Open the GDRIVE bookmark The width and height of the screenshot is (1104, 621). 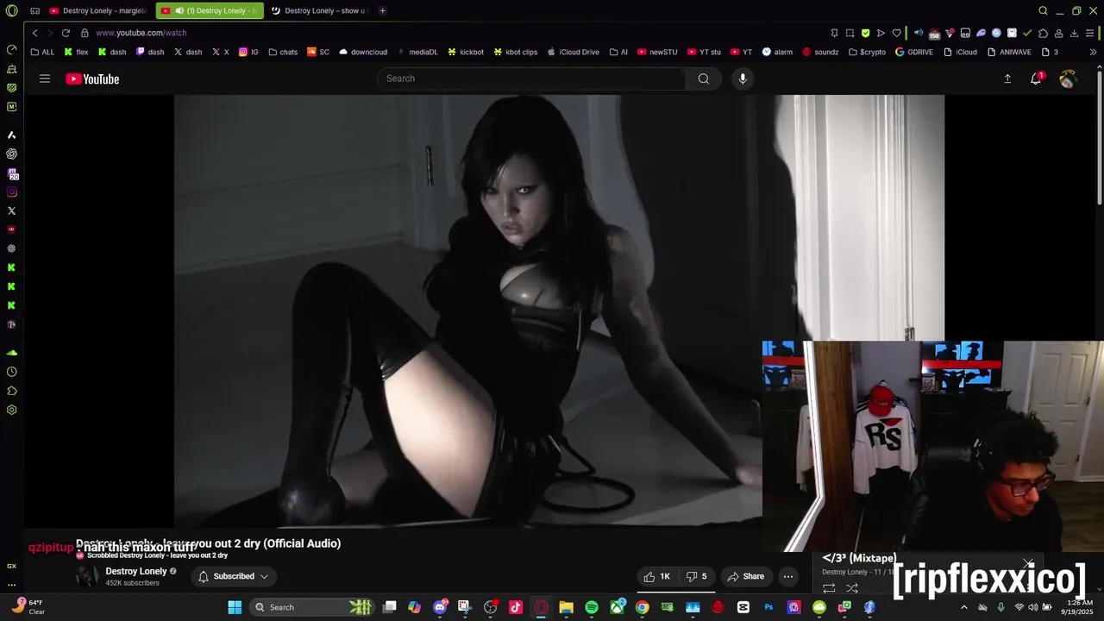click(915, 52)
